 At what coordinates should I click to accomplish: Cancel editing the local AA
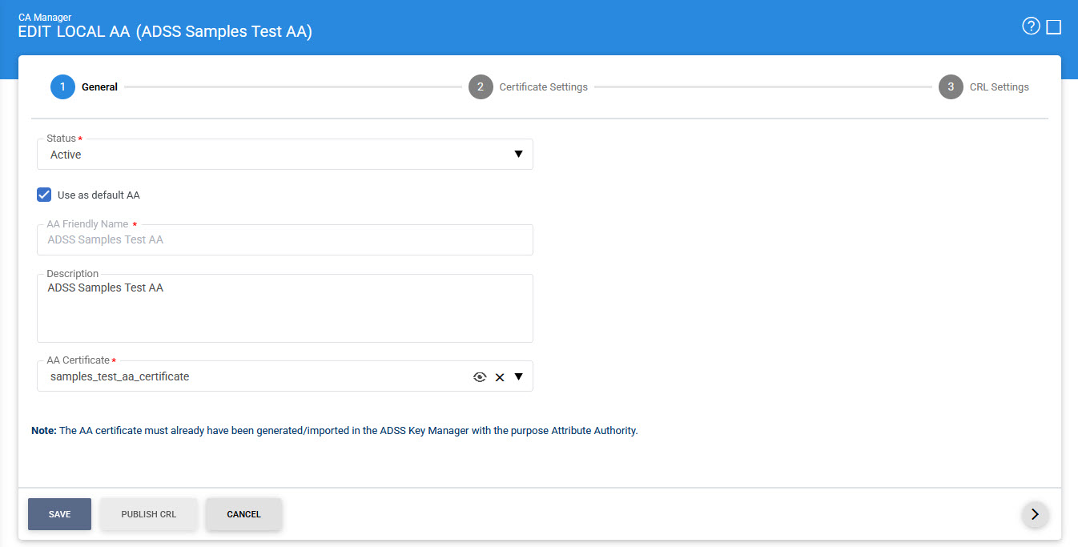[243, 514]
